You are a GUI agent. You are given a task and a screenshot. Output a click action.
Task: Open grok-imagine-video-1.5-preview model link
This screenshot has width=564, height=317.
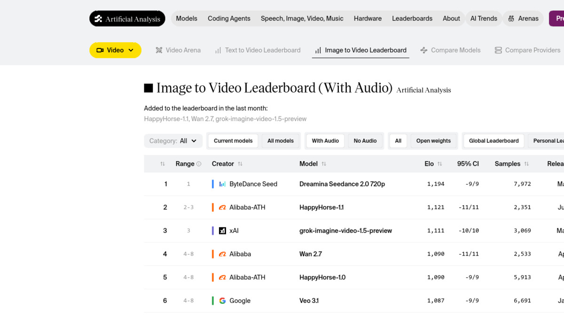pos(345,231)
